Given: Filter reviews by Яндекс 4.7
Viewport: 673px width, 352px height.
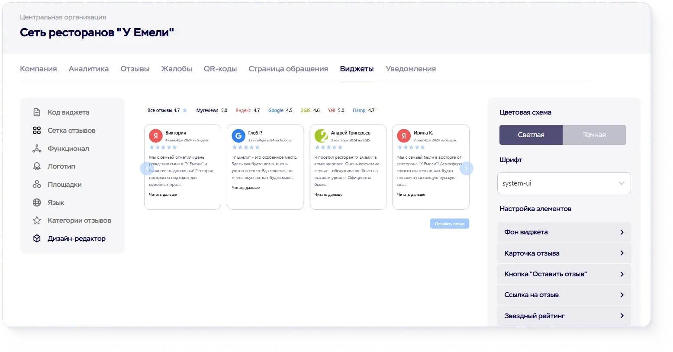Looking at the screenshot, I should 248,110.
